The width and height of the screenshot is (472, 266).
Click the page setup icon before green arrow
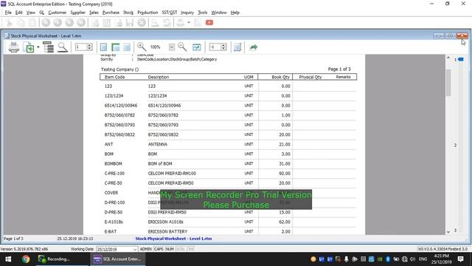pos(237,47)
